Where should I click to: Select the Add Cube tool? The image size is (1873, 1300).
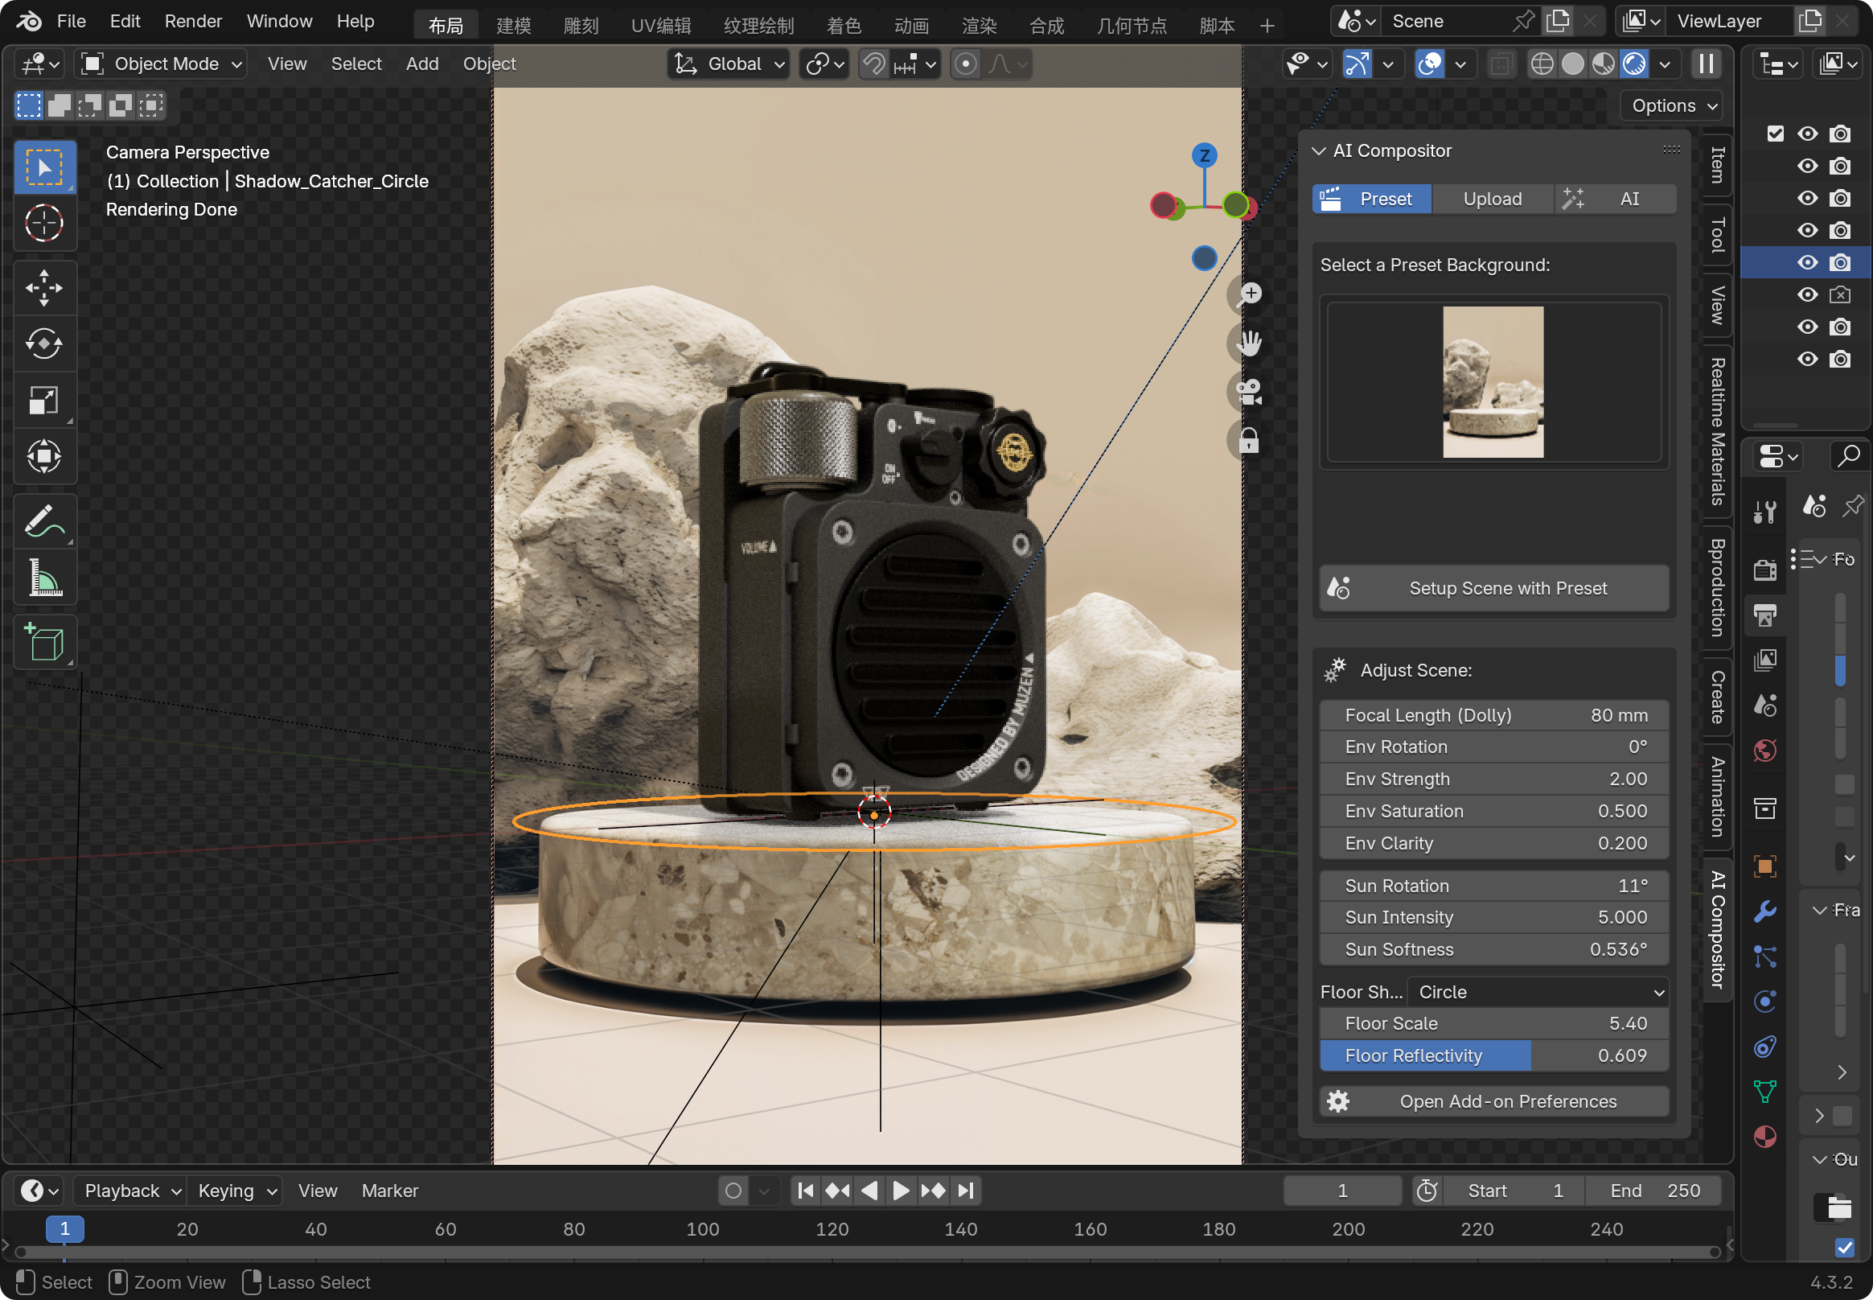(x=44, y=642)
